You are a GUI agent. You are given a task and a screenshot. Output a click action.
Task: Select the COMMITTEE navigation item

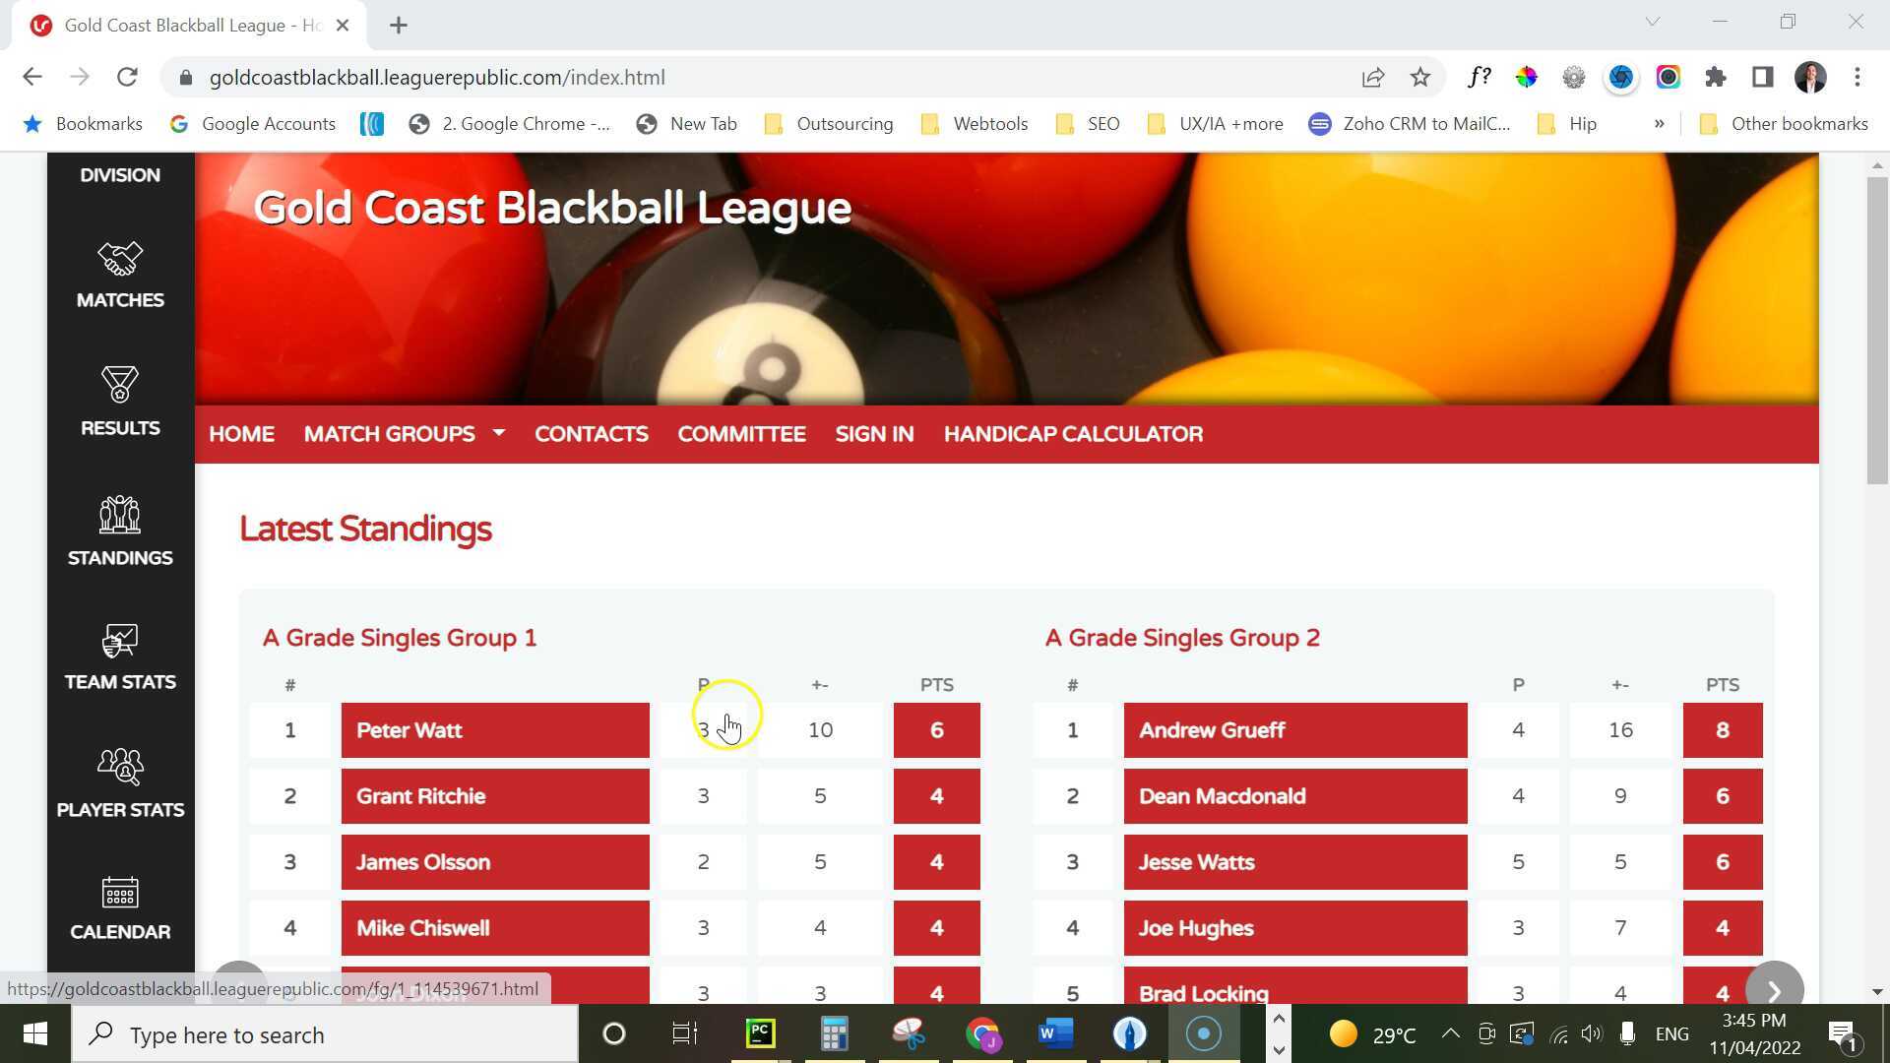tap(741, 434)
